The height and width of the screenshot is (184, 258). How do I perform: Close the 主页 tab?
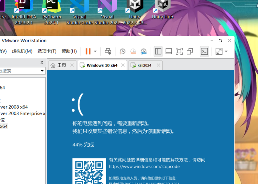click(x=72, y=65)
